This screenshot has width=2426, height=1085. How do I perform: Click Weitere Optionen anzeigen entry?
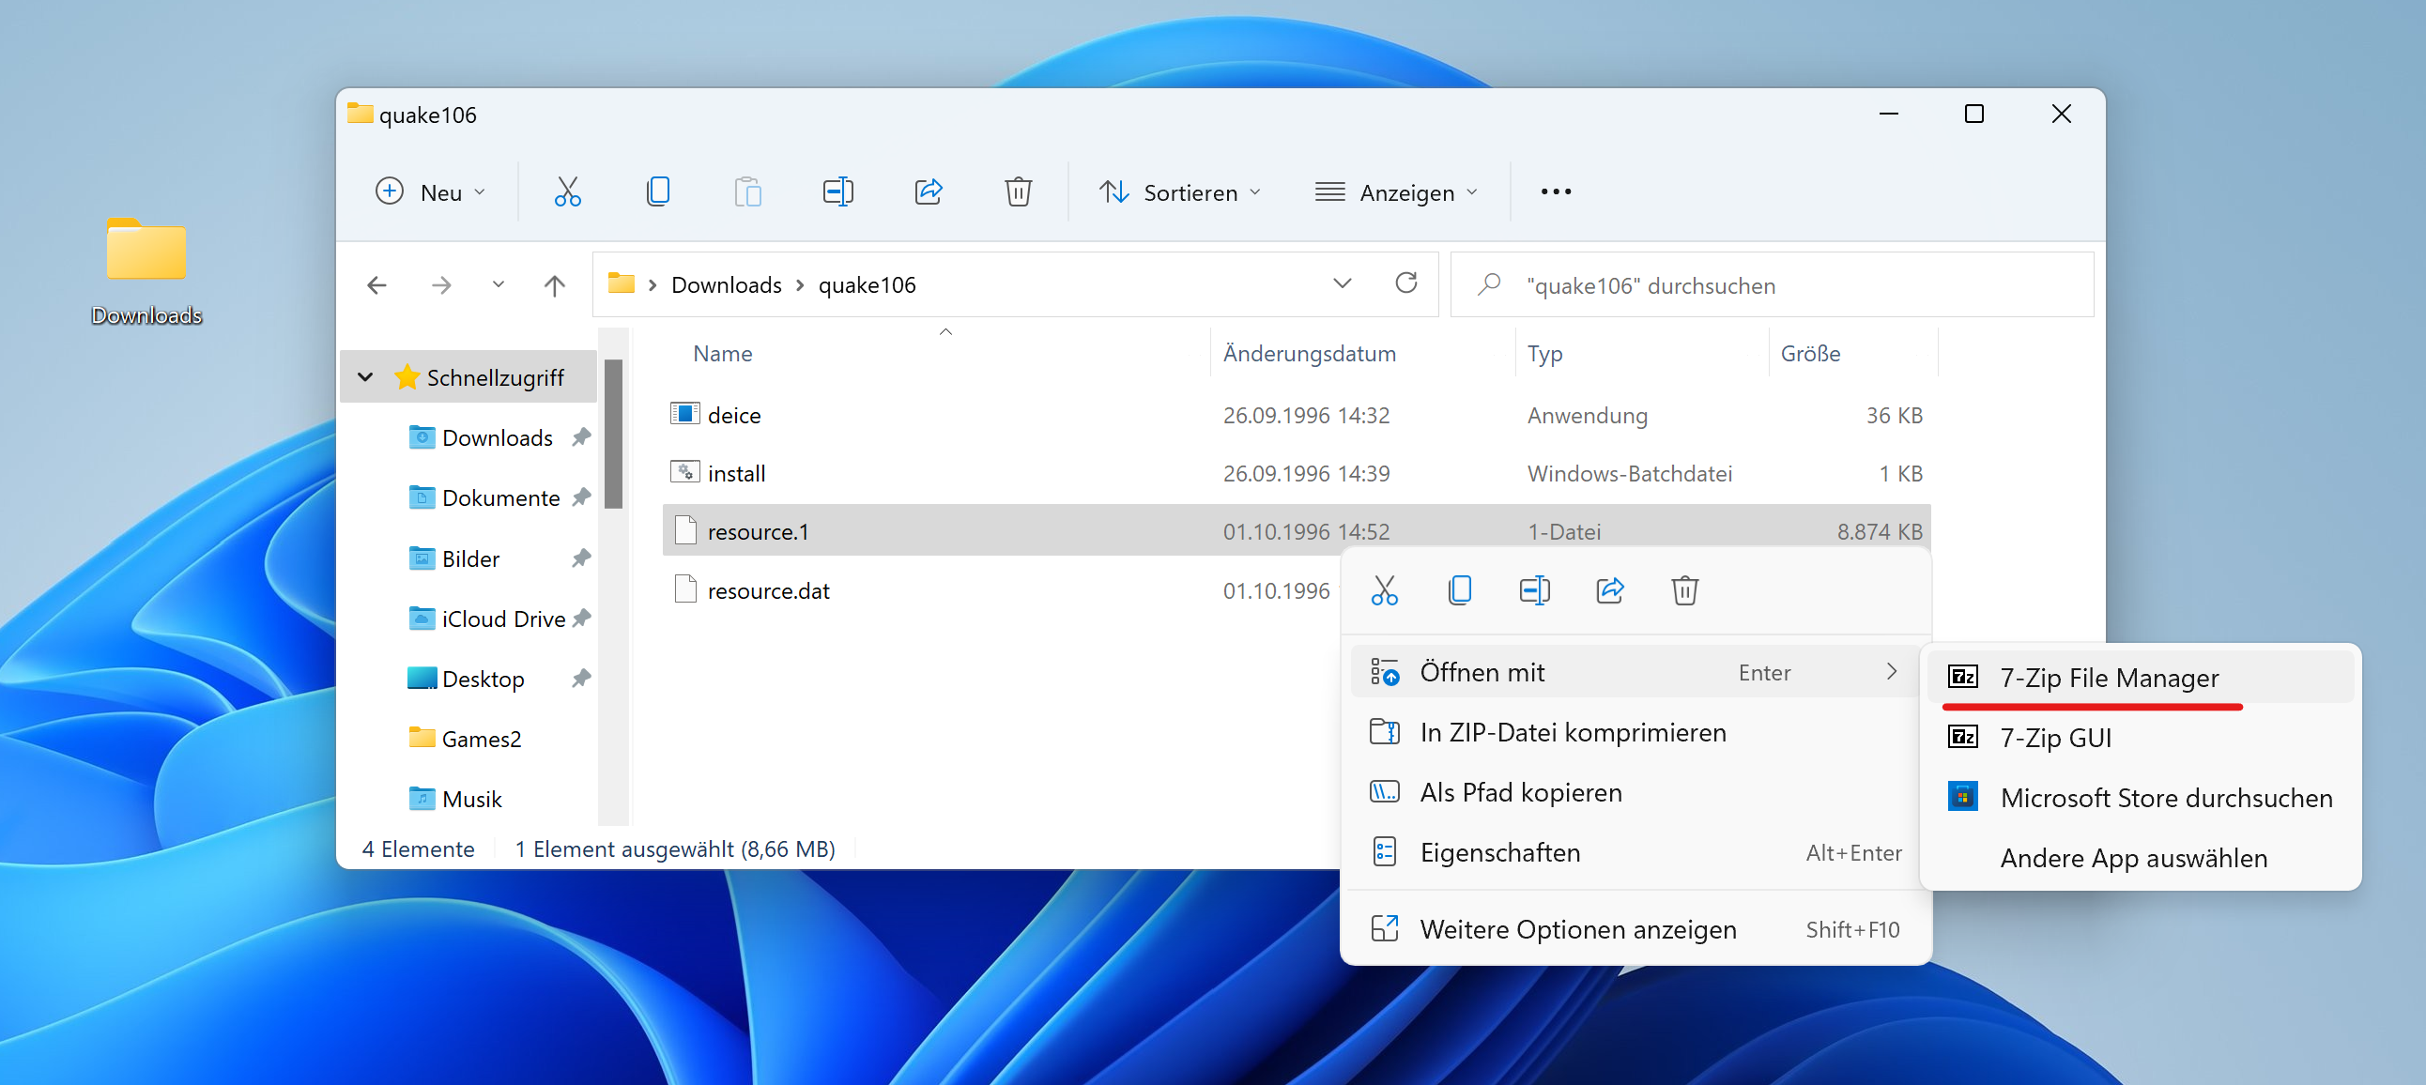1577,929
